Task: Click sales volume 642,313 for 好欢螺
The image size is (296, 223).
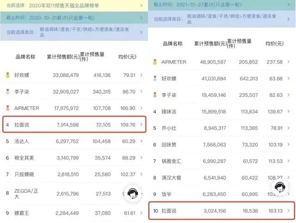Action: click(249, 78)
